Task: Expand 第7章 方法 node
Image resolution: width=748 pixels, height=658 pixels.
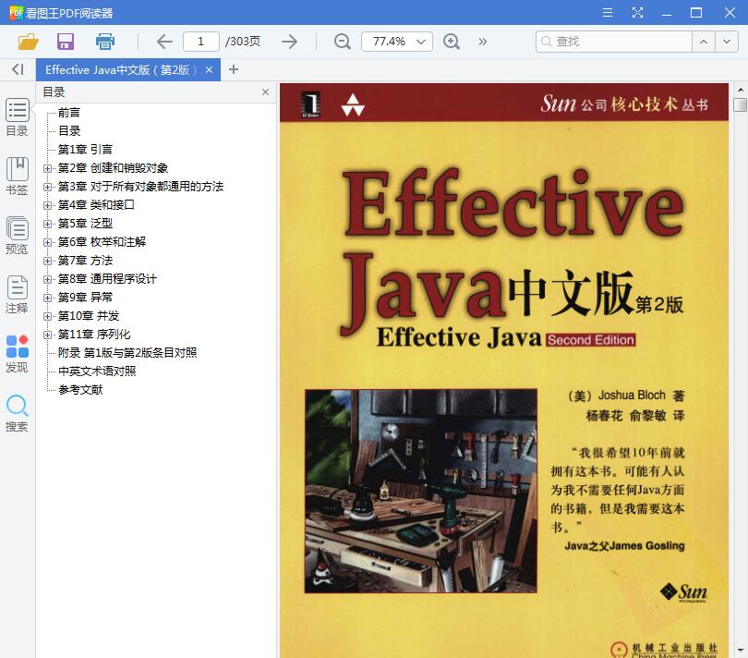Action: [x=47, y=261]
